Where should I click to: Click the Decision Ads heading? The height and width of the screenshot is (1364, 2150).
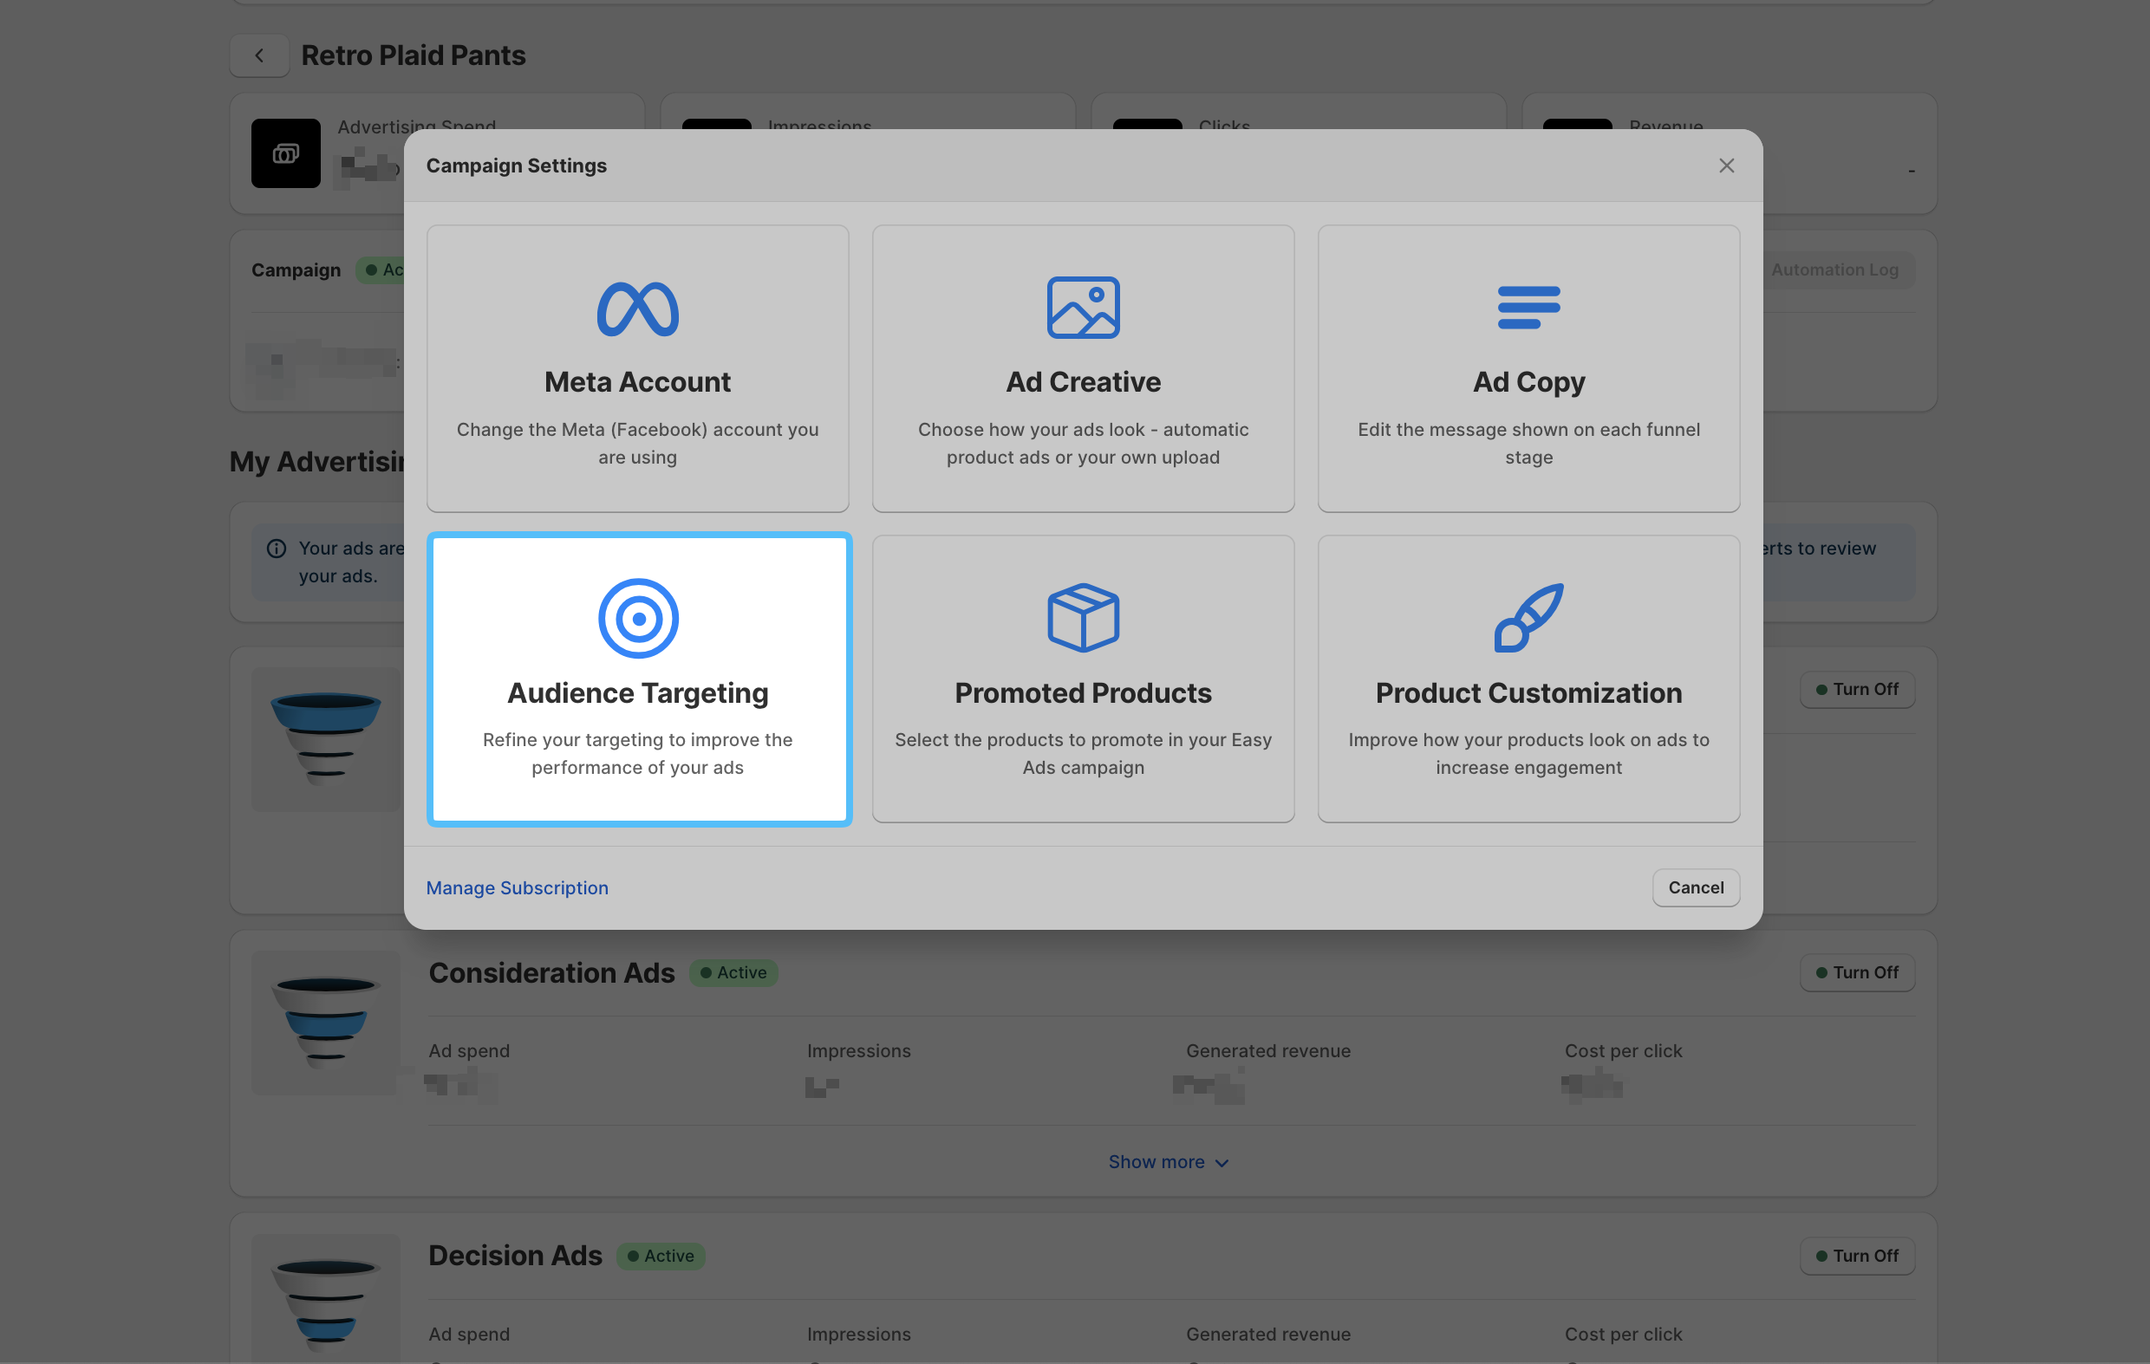pos(515,1256)
